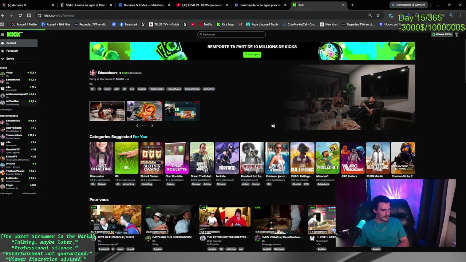466x262 pixels.
Task: Click the Edmatthews featured stream avatar
Action: coord(93,73)
